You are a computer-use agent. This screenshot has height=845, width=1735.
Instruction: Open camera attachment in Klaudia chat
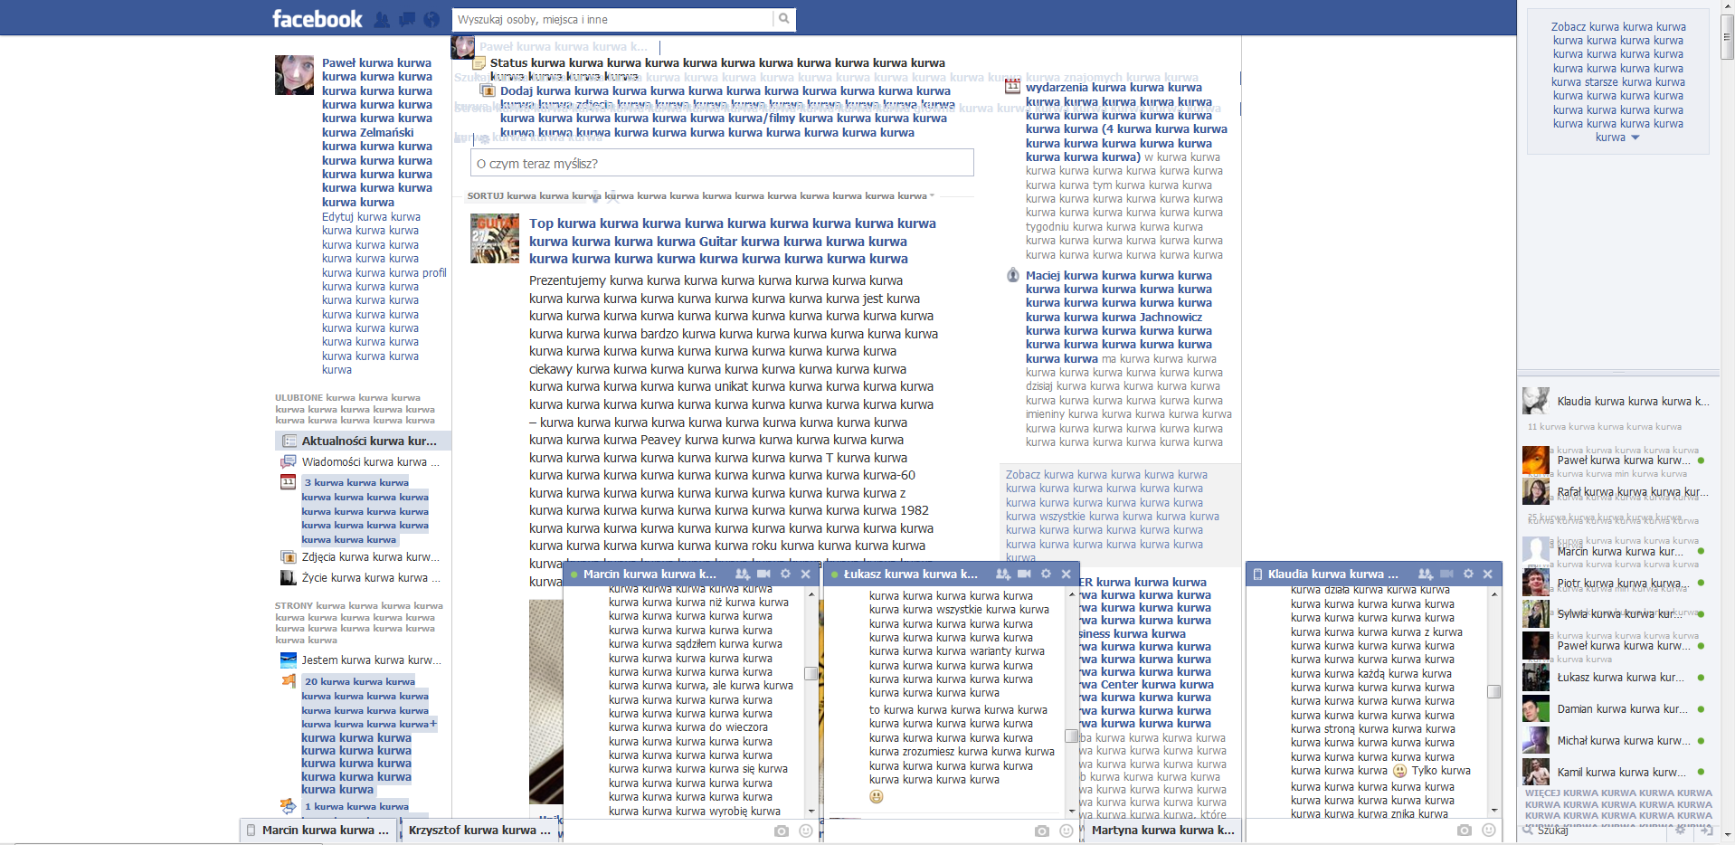pyautogui.click(x=1464, y=830)
